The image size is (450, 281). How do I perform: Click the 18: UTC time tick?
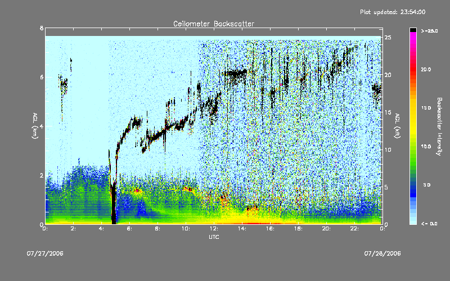[298, 229]
